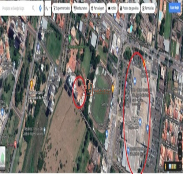183x174 pixels.
Task: Open the Google apps grid icon
Action: click(165, 8)
